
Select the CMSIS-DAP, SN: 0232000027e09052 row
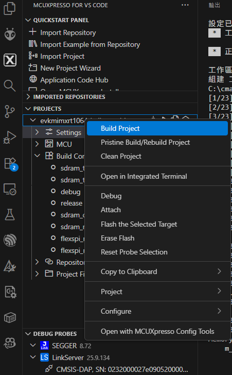[111, 369]
